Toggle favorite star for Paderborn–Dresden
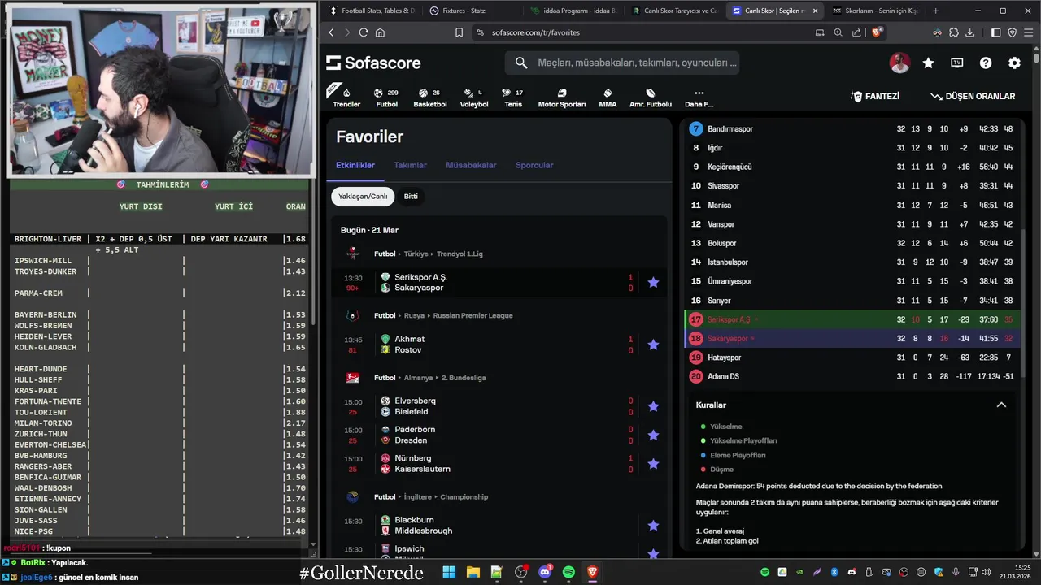Viewport: 1041px width, 585px height. pos(653,435)
